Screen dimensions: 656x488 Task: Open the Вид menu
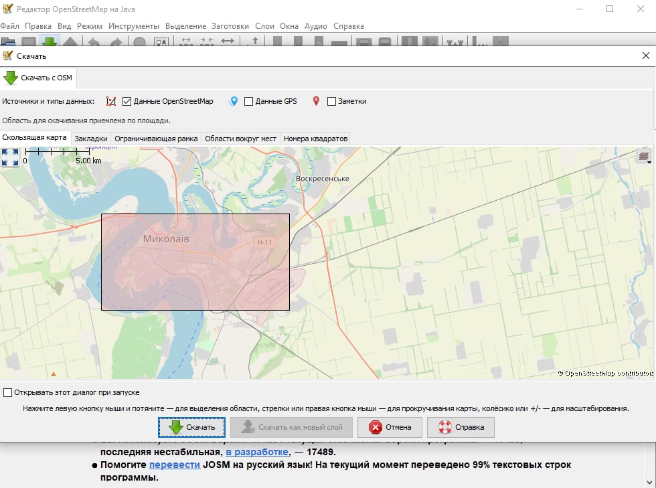(x=64, y=26)
